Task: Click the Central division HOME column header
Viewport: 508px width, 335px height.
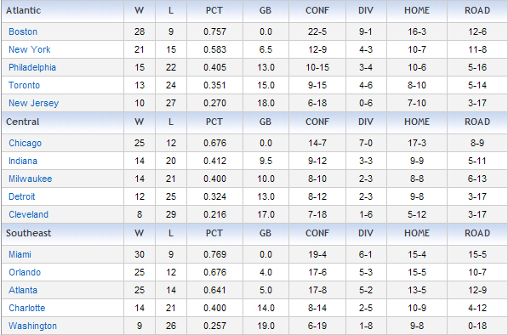Action: (417, 122)
